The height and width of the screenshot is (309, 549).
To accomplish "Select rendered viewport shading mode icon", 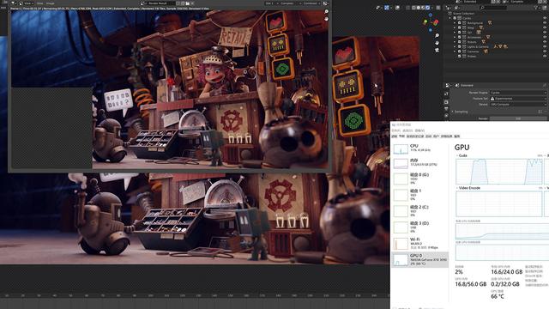I will [x=427, y=8].
